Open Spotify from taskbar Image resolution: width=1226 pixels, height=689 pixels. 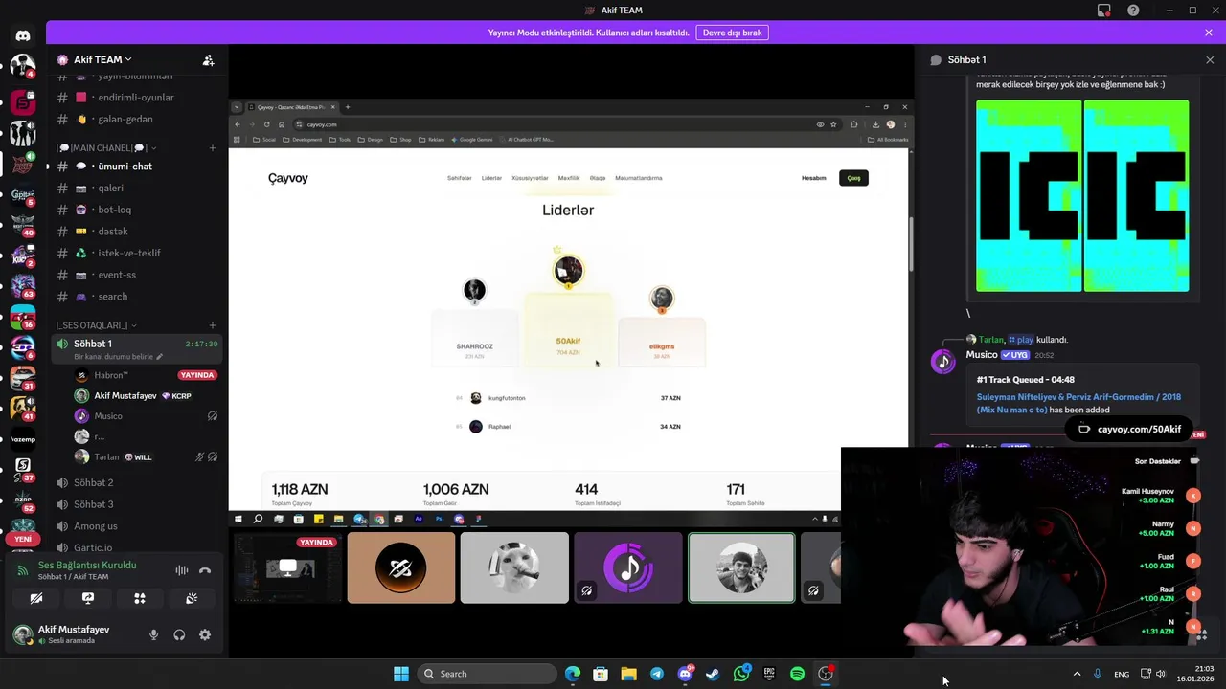click(x=797, y=674)
